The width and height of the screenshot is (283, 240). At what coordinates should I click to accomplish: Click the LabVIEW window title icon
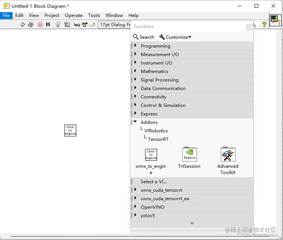pos(6,6)
